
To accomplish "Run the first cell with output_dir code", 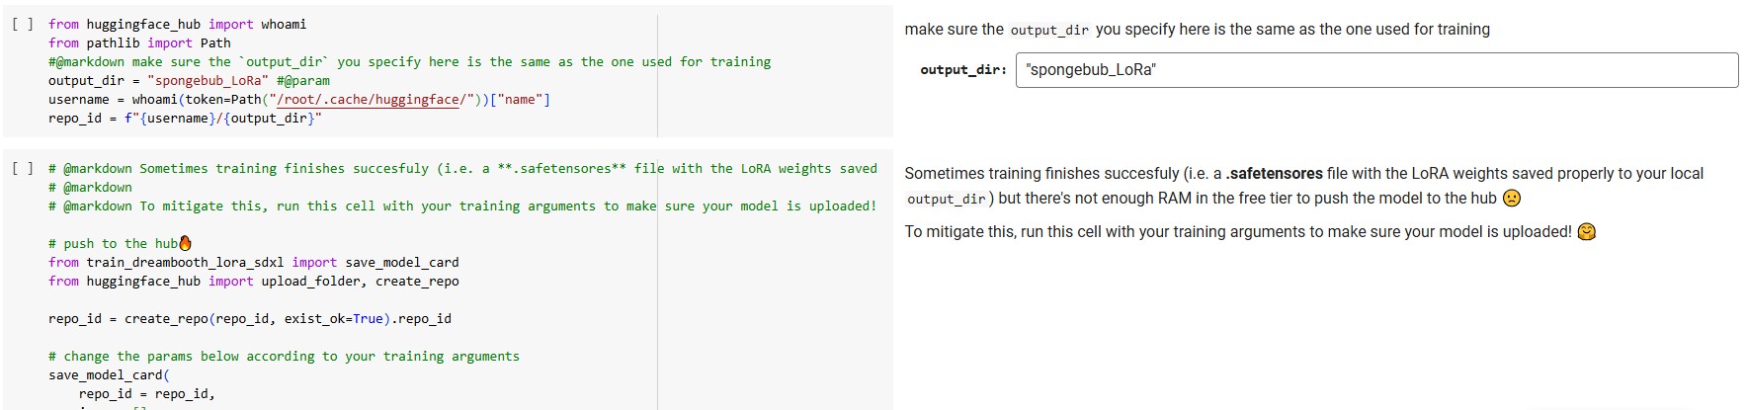I will click(23, 24).
